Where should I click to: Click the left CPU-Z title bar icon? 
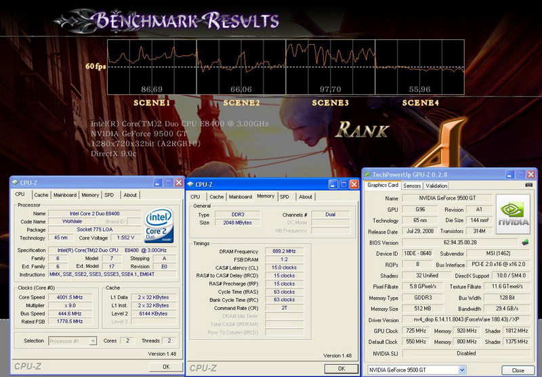pos(15,182)
